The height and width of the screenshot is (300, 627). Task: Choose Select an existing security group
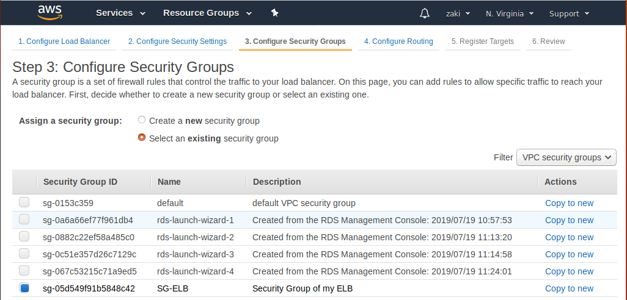pyautogui.click(x=142, y=138)
